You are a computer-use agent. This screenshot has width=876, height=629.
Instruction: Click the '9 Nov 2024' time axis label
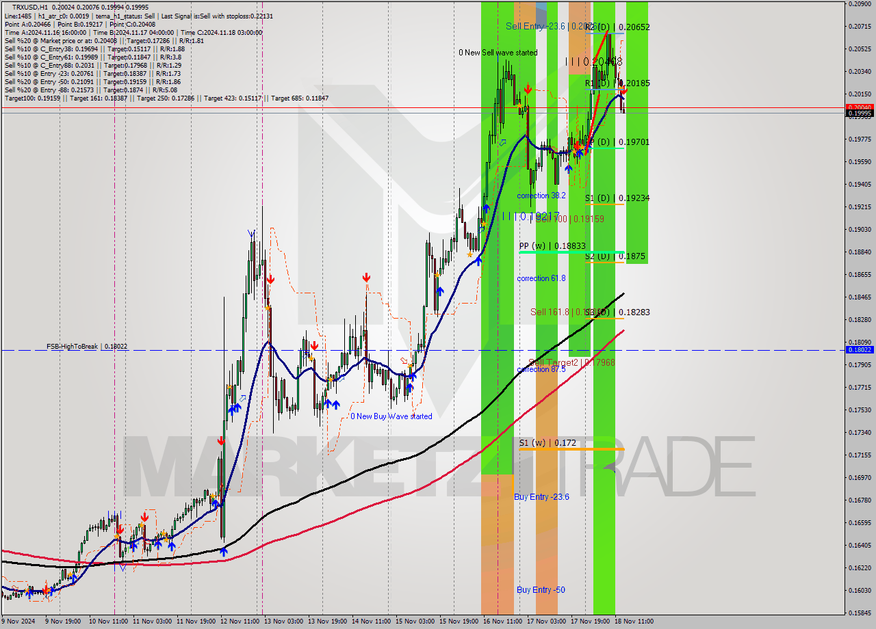(x=18, y=622)
